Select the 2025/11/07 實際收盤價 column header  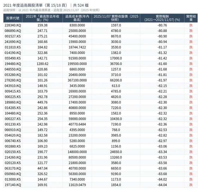click(116, 18)
